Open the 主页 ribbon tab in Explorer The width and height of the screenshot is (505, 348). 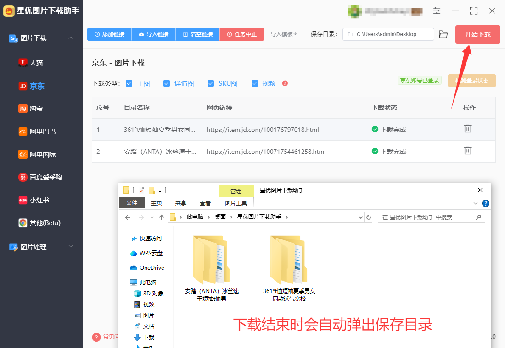(157, 203)
